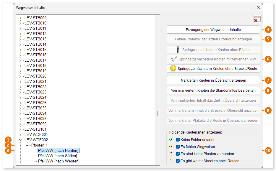276x171 pixels.
Task: Select the LEV-WDF002 tree label
Action: coord(36,140)
